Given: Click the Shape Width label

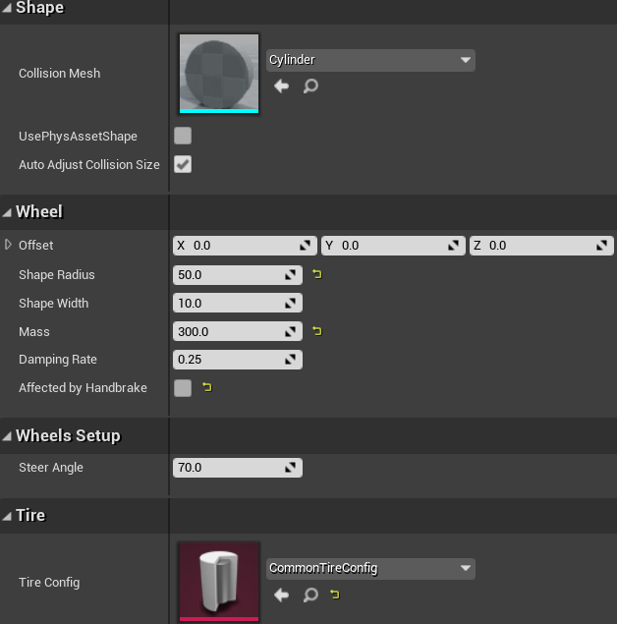Looking at the screenshot, I should pyautogui.click(x=54, y=304).
